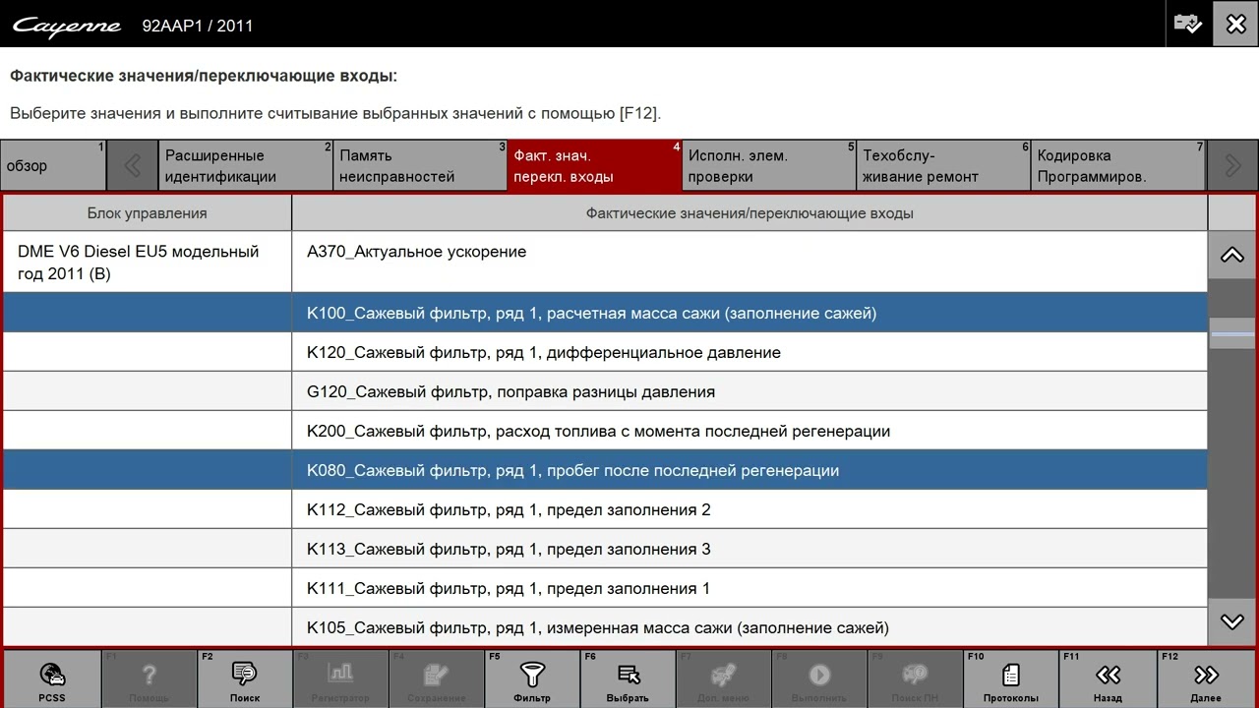Deselect K100 расчетная масса сажи row

click(749, 313)
